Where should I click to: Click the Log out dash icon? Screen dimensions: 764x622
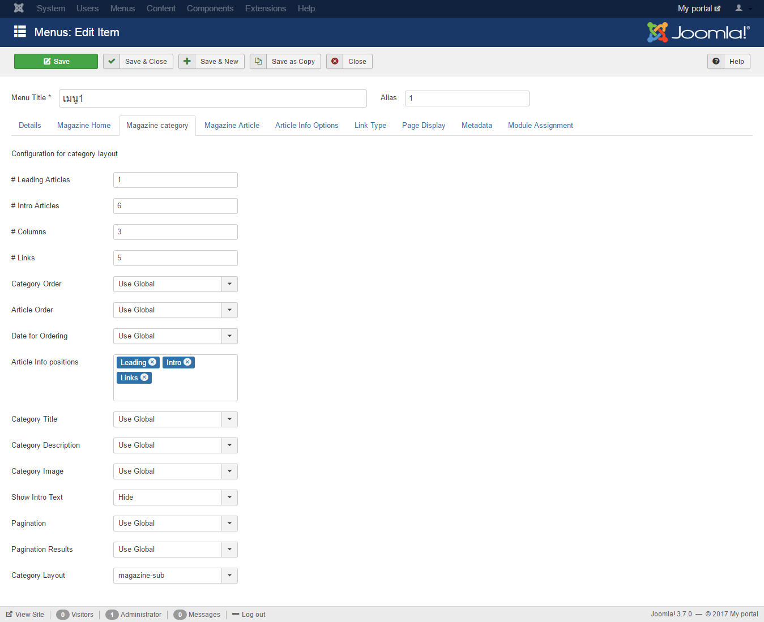[236, 614]
